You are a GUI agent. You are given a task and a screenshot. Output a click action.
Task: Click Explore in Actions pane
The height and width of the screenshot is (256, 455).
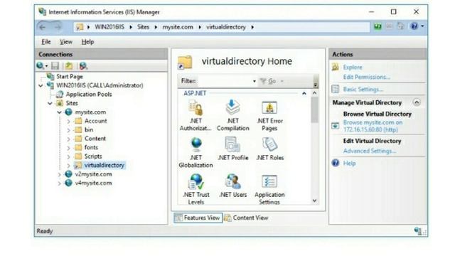353,68
